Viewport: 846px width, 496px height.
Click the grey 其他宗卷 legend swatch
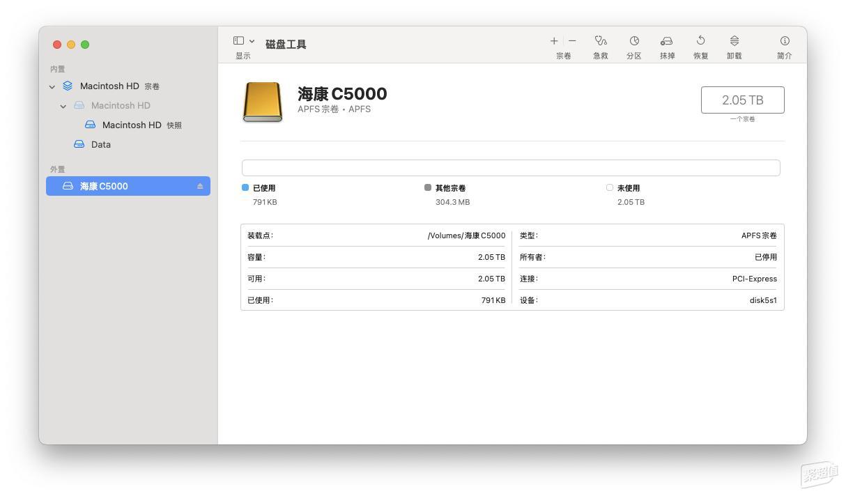point(428,187)
